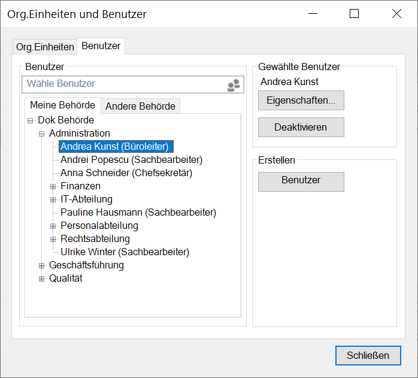This screenshot has height=378, width=418.
Task: Expand the Rechtsabteilung node
Action: (x=53, y=239)
